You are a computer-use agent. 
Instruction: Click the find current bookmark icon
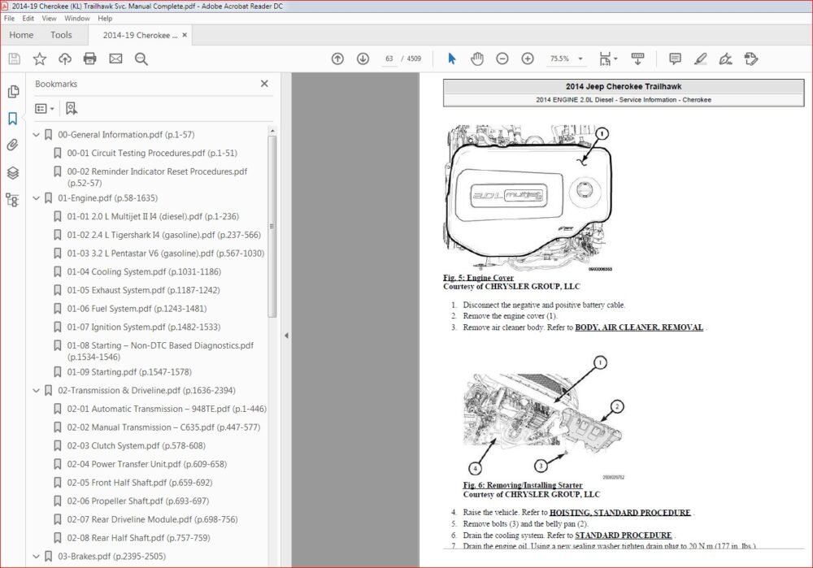pos(72,108)
